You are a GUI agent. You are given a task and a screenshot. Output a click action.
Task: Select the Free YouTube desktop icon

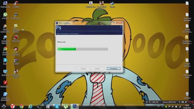point(16,51)
